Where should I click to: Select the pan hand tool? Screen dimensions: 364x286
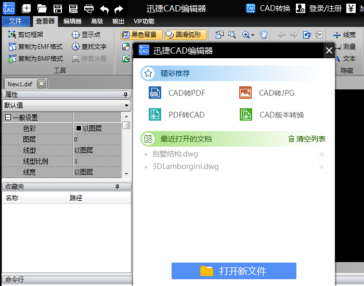[x=264, y=35]
